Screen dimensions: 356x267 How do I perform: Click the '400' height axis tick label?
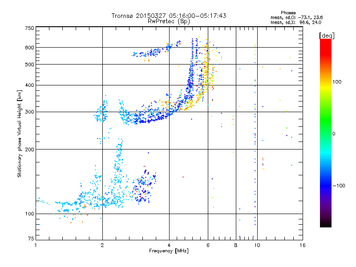pyautogui.click(x=29, y=85)
